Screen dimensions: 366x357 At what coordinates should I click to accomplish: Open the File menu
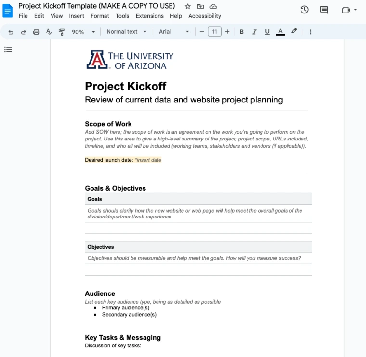tap(23, 16)
